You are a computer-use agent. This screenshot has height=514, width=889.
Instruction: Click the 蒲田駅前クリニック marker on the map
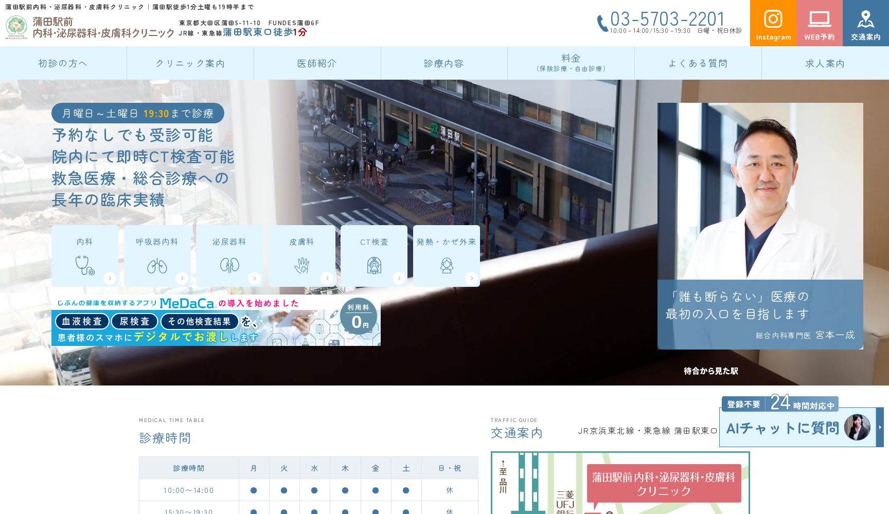coord(664,483)
